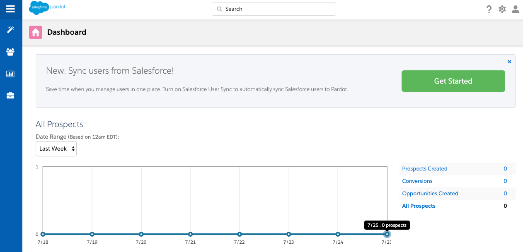Open the Reports chart icon in sidebar
The width and height of the screenshot is (523, 252).
tap(10, 74)
